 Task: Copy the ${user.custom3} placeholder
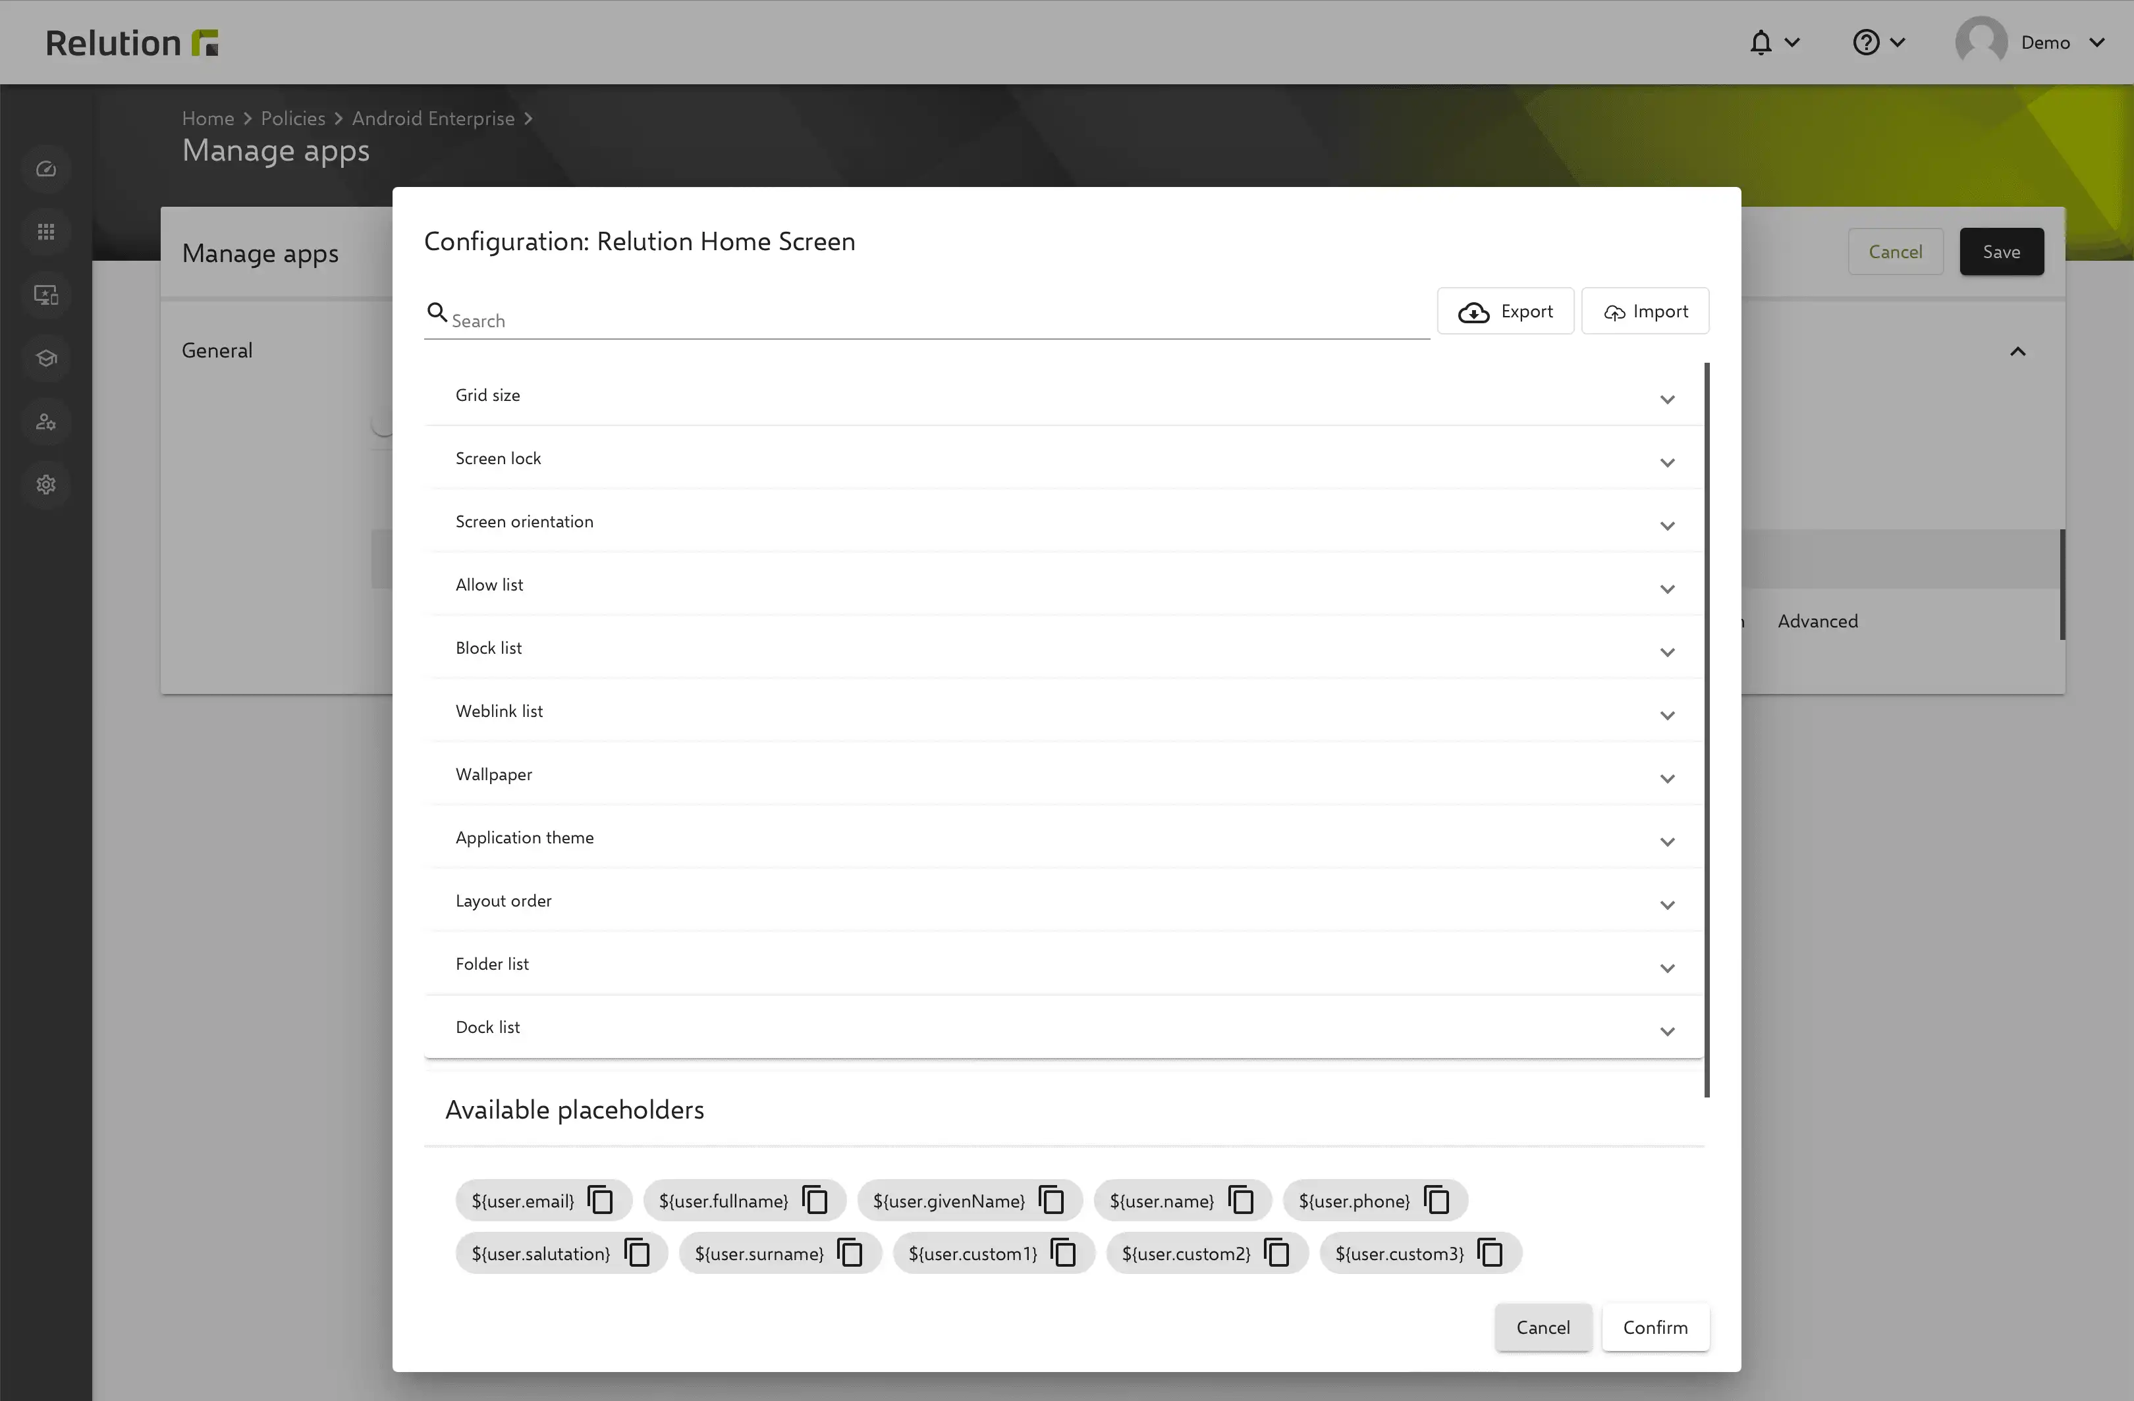(1491, 1252)
